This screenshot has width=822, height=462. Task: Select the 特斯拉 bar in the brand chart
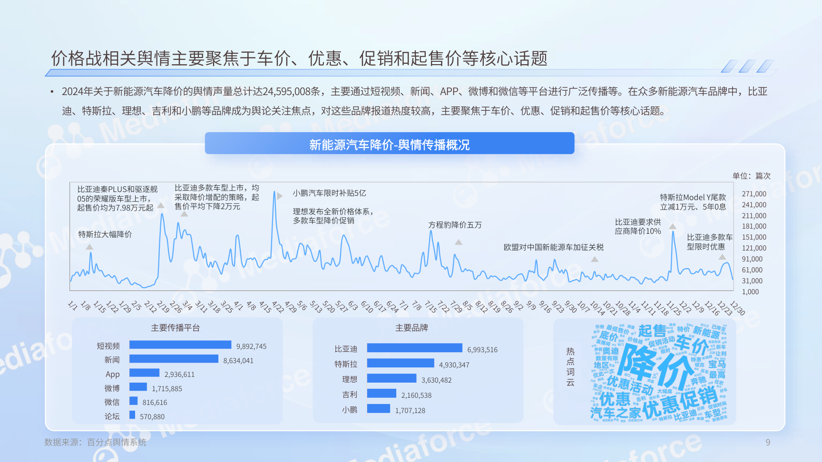[401, 363]
